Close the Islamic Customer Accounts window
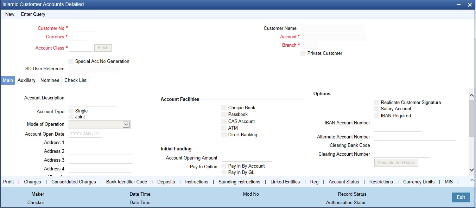Viewport: 476px width, 208px height. 470,5
